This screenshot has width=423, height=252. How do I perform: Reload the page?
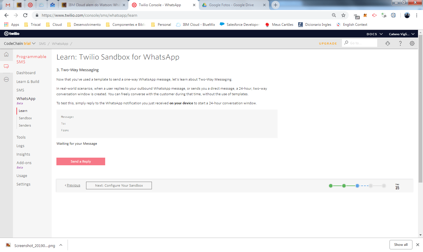point(25,15)
